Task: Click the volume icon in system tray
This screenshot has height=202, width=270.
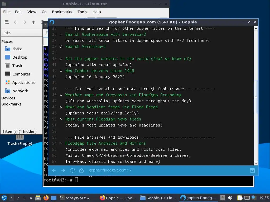Action: 230,198
